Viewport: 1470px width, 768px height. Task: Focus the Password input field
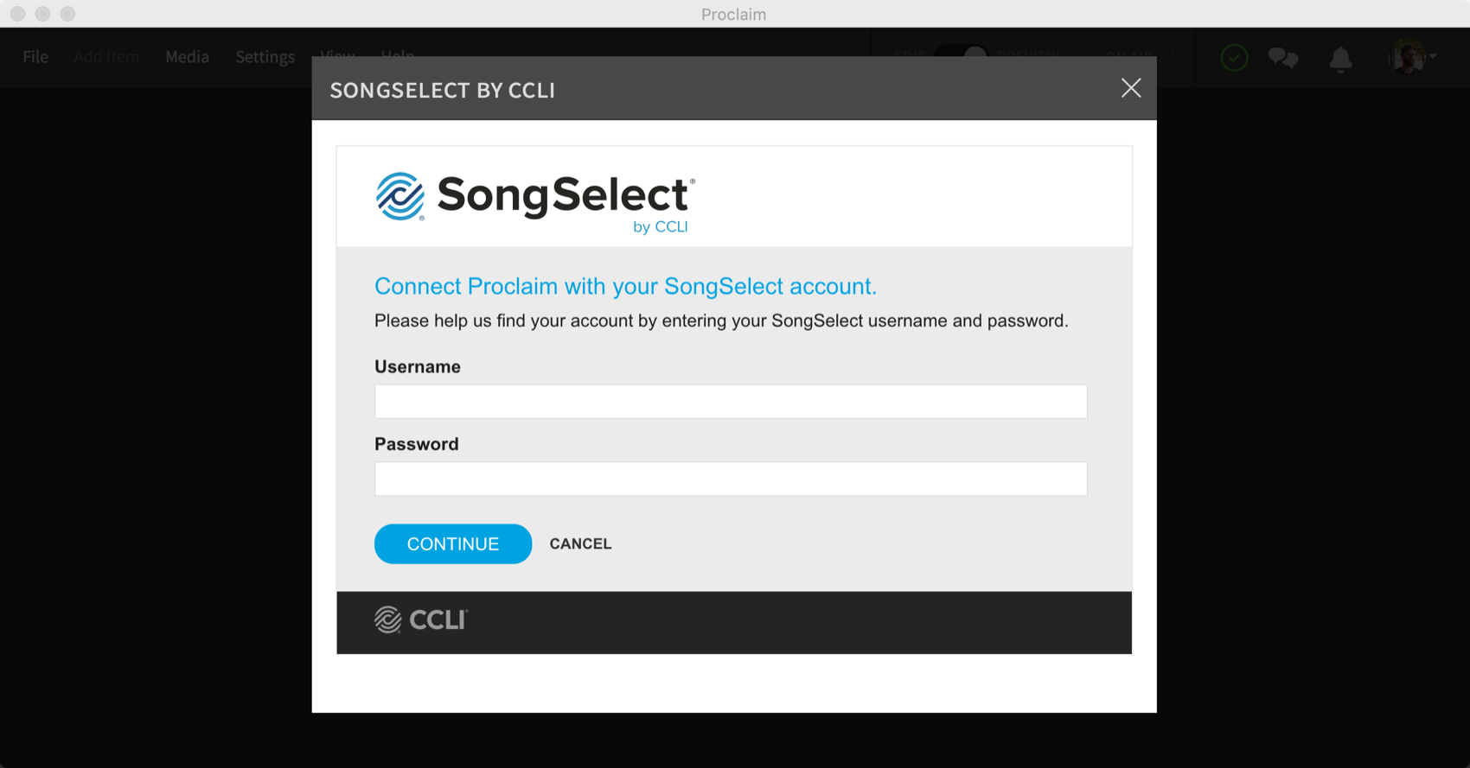(x=731, y=479)
